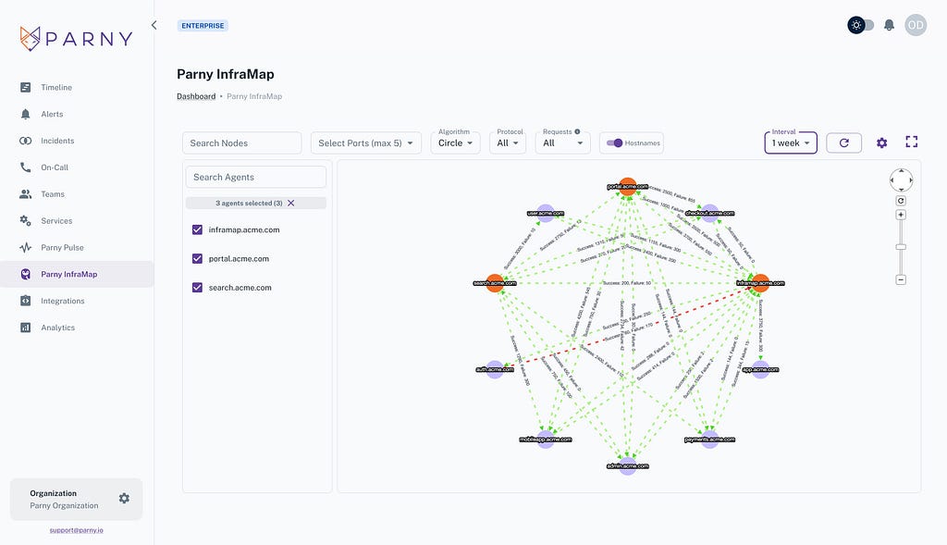Reset the map zoom view
The width and height of the screenshot is (947, 545).
(x=901, y=201)
